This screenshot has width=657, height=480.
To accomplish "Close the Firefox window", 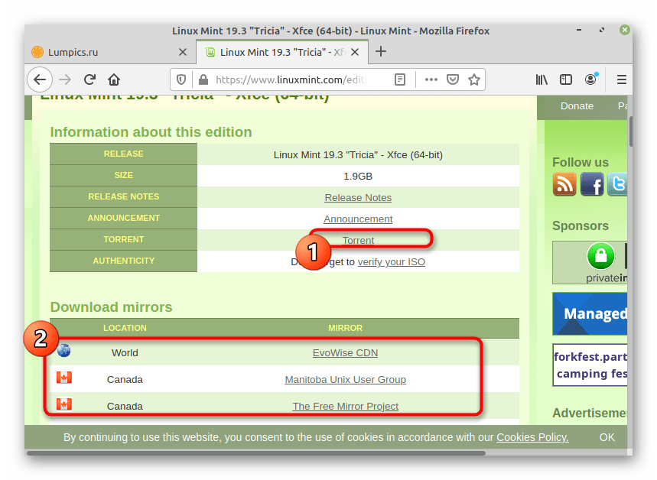I will tap(624, 30).
